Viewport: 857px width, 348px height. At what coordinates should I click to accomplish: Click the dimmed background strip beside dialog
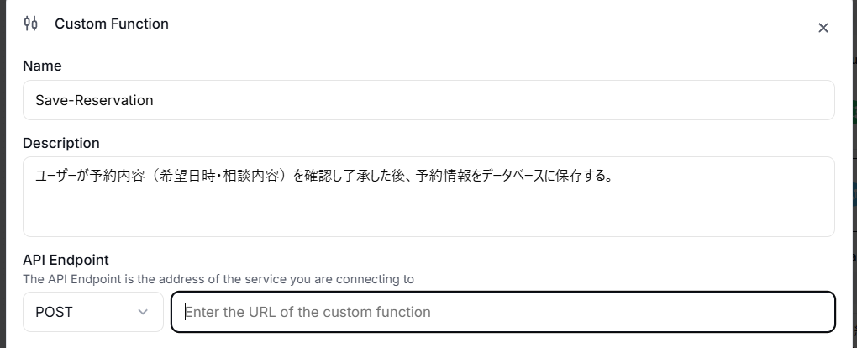(x=849, y=168)
